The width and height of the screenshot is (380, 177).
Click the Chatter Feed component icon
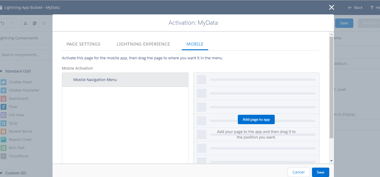pos(4,82)
